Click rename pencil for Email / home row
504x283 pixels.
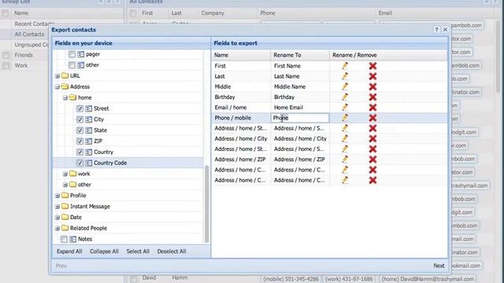(345, 107)
